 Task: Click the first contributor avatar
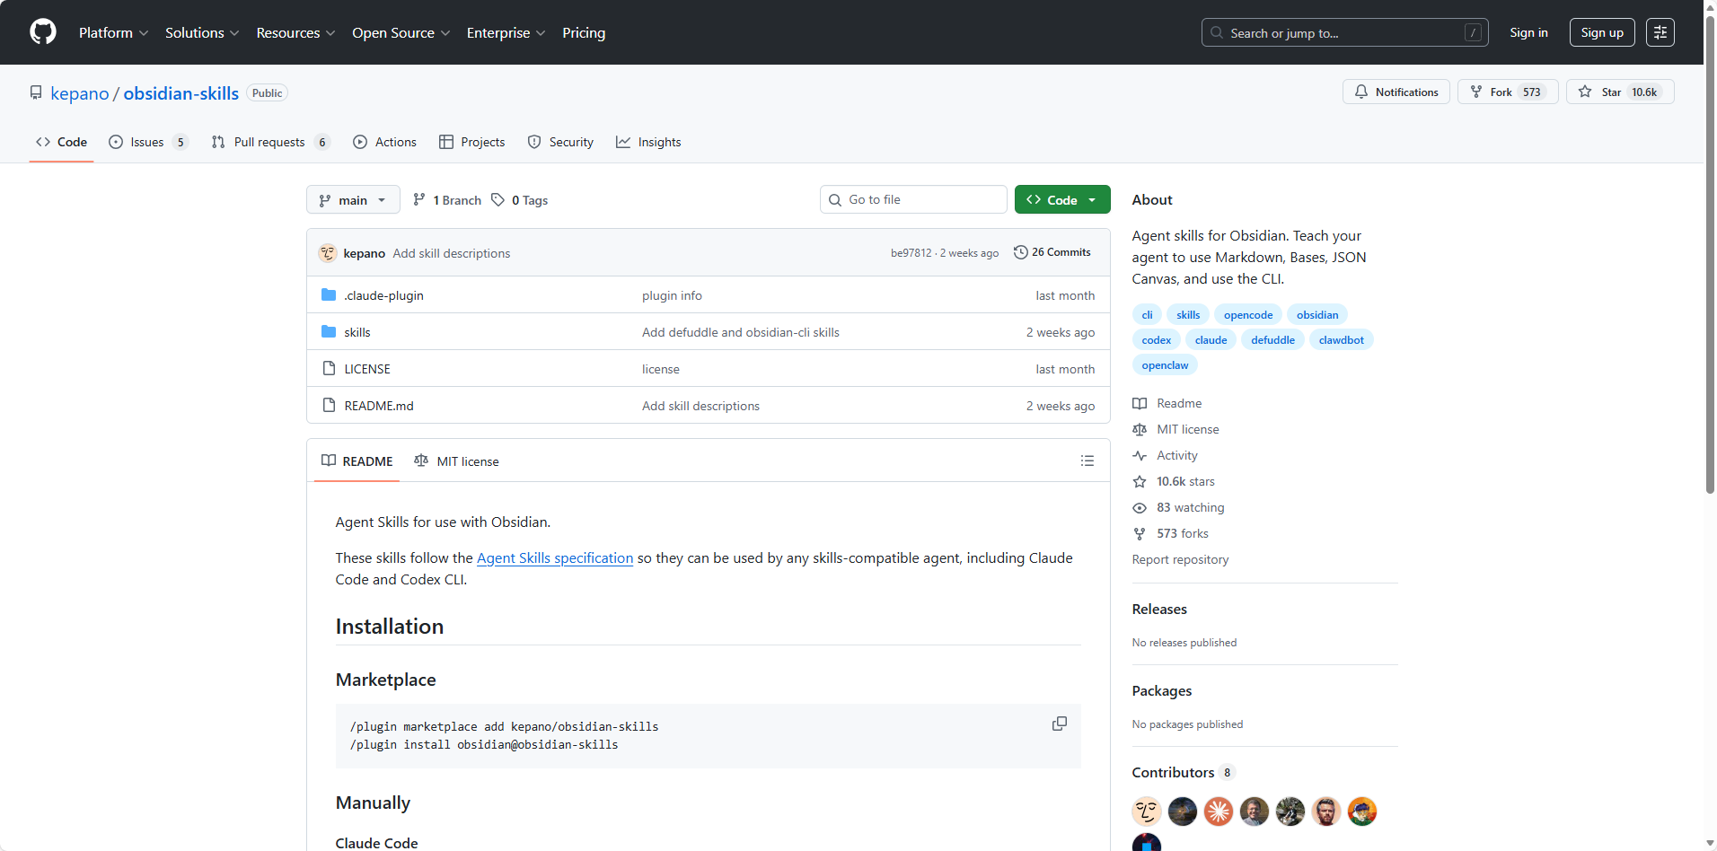(1146, 812)
